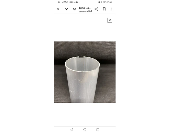
Task: Bookmark this page
Action: click(104, 9)
